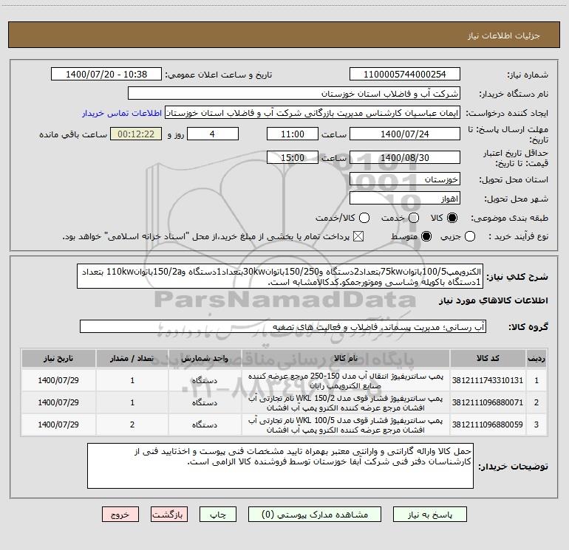The image size is (569, 550).
Task: Click the goods group field آب رسانی
Action: tap(283, 326)
